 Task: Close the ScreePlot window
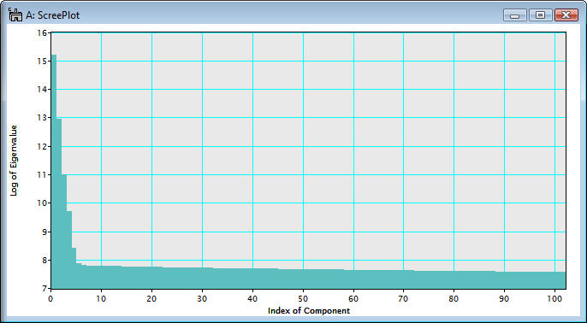pyautogui.click(x=566, y=15)
